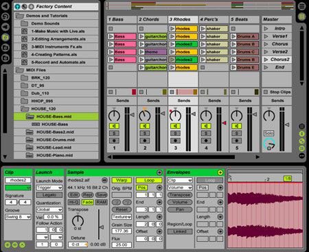
Task: Click the Master pan knob
Action: 269,115
